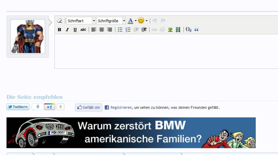This screenshot has width=278, height=155.
Task: Toggle underline text formatting
Action: coord(75,30)
